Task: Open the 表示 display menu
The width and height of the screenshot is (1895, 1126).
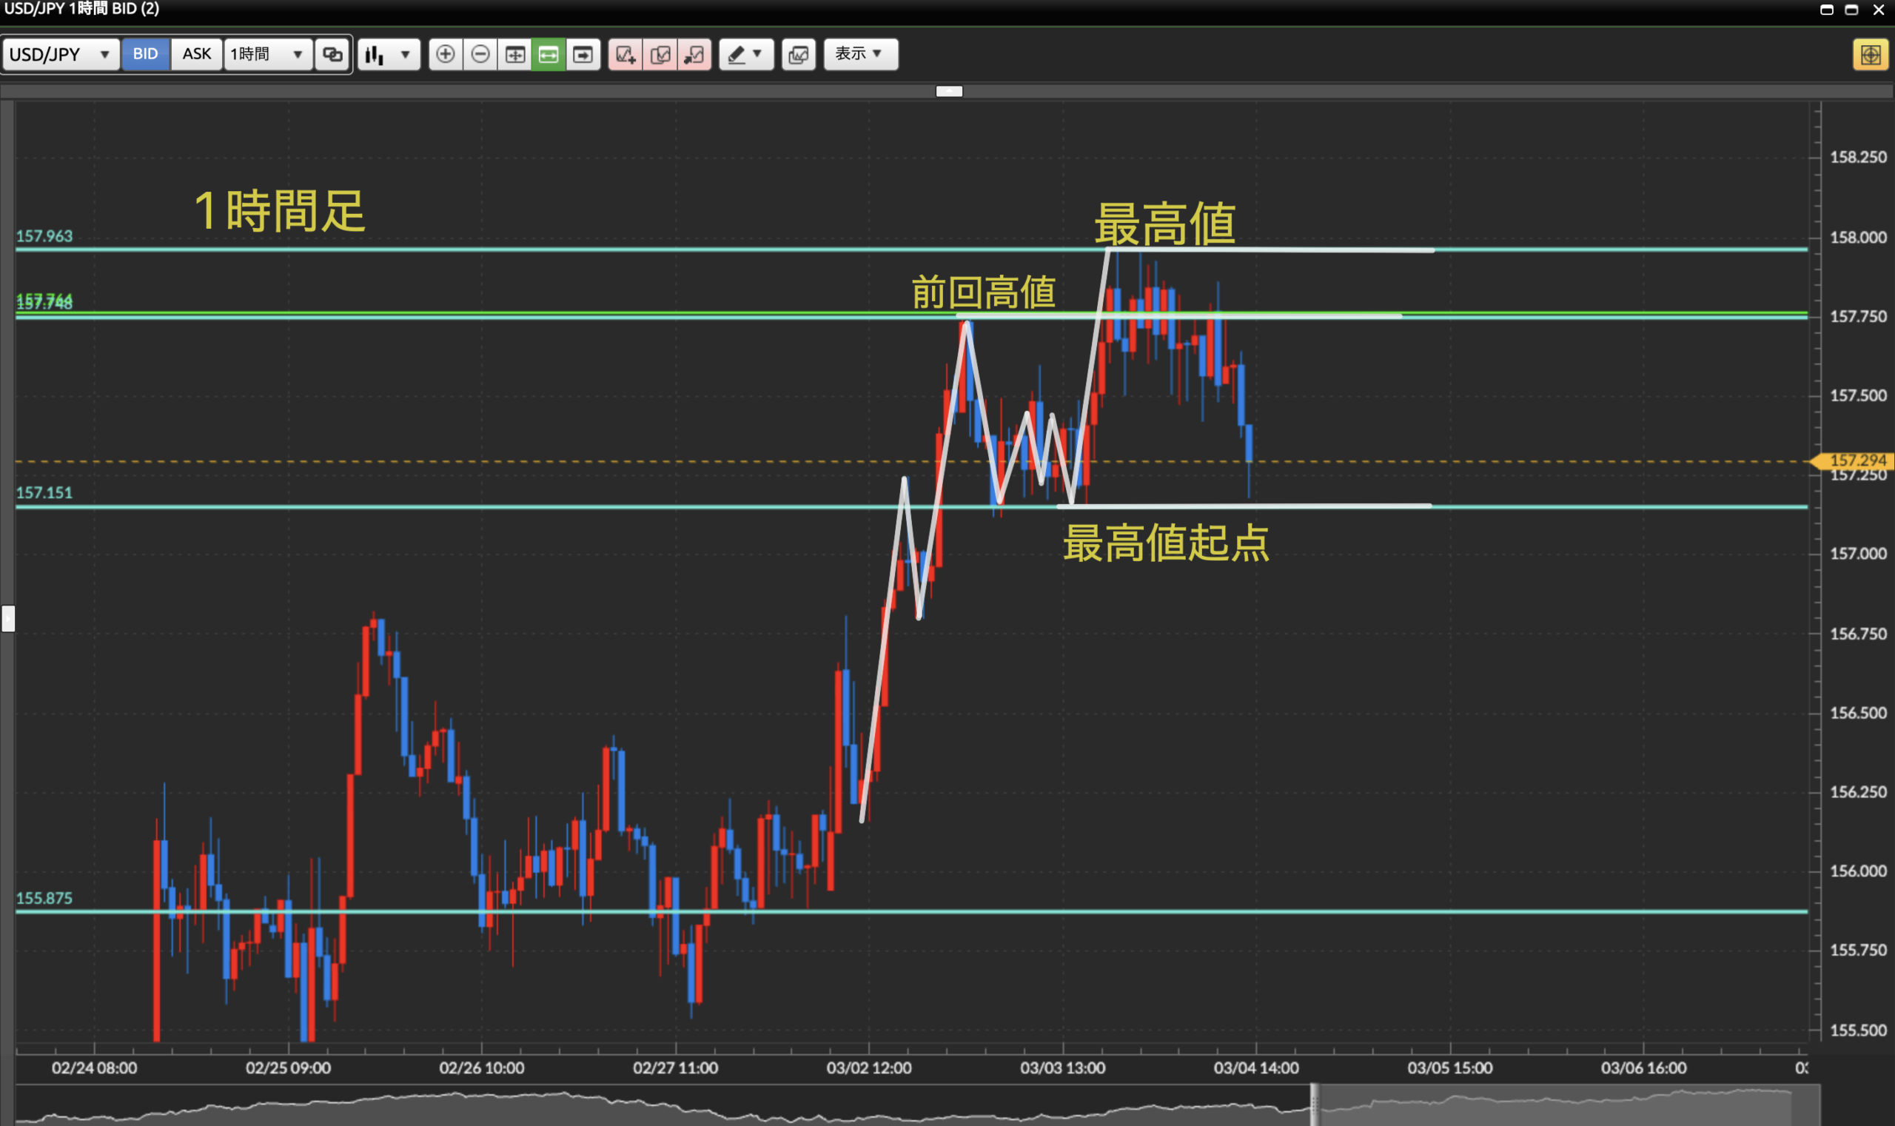Action: pyautogui.click(x=859, y=54)
